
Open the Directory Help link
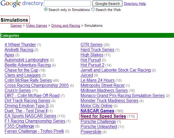click(135, 3)
